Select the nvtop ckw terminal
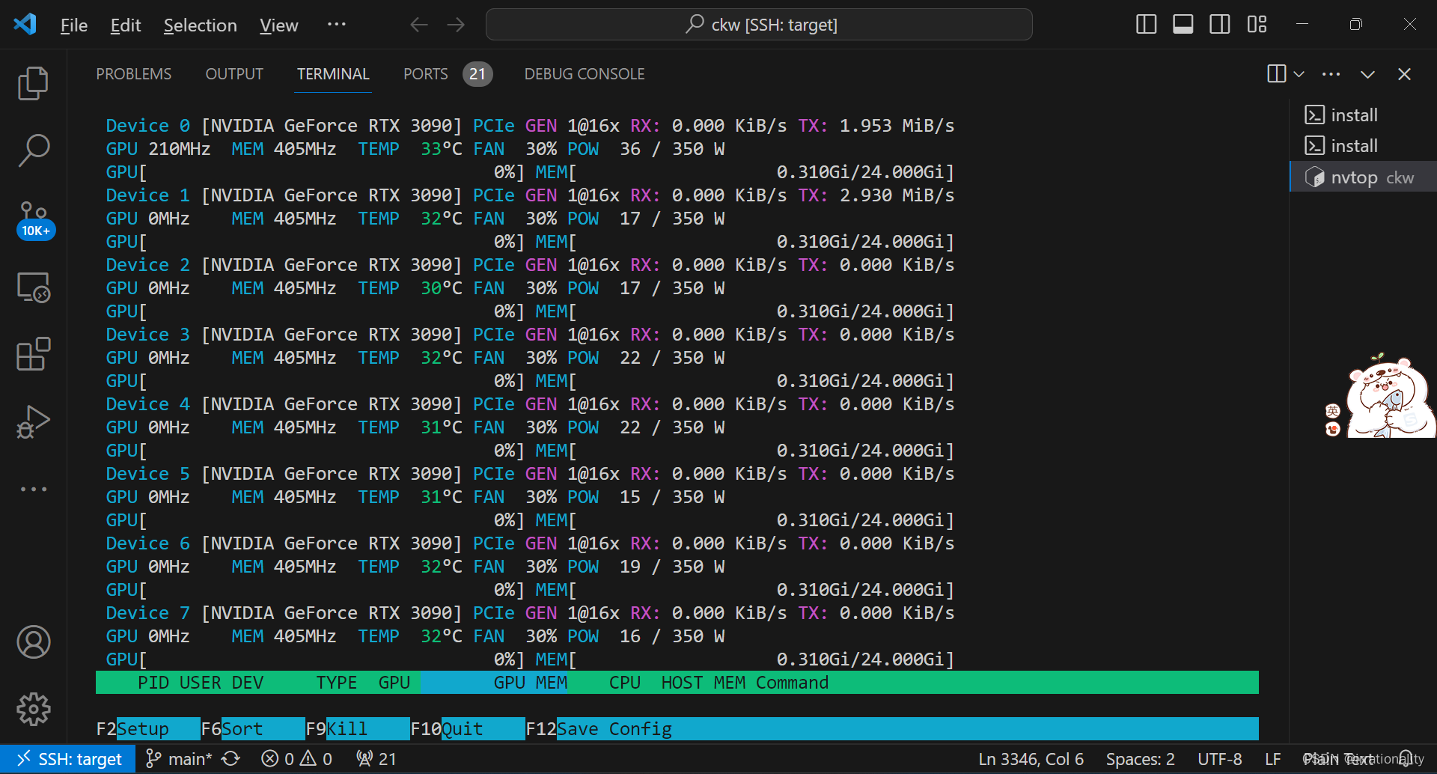The image size is (1437, 774). point(1362,177)
